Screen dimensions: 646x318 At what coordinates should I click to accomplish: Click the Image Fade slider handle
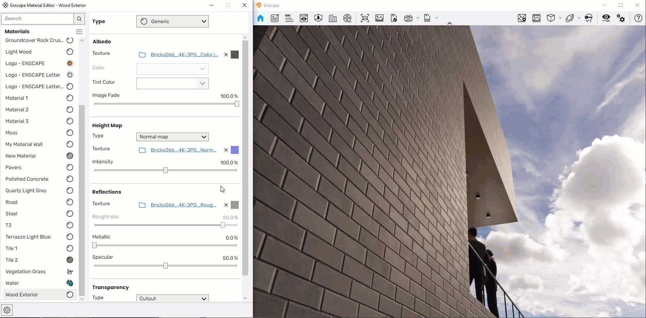[237, 104]
